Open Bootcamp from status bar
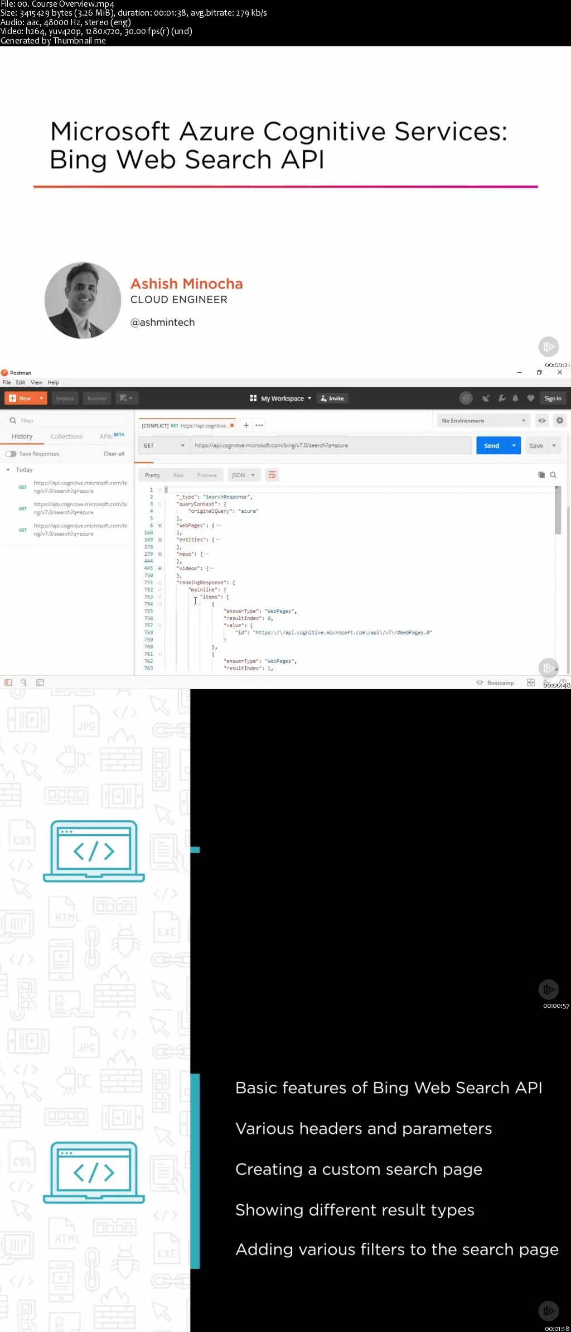 coord(495,682)
